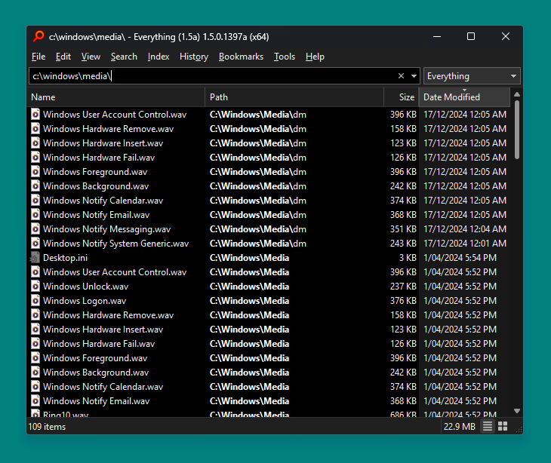Click the scroll up arrow of results list
Screen dimensions: 551x463
517,95
